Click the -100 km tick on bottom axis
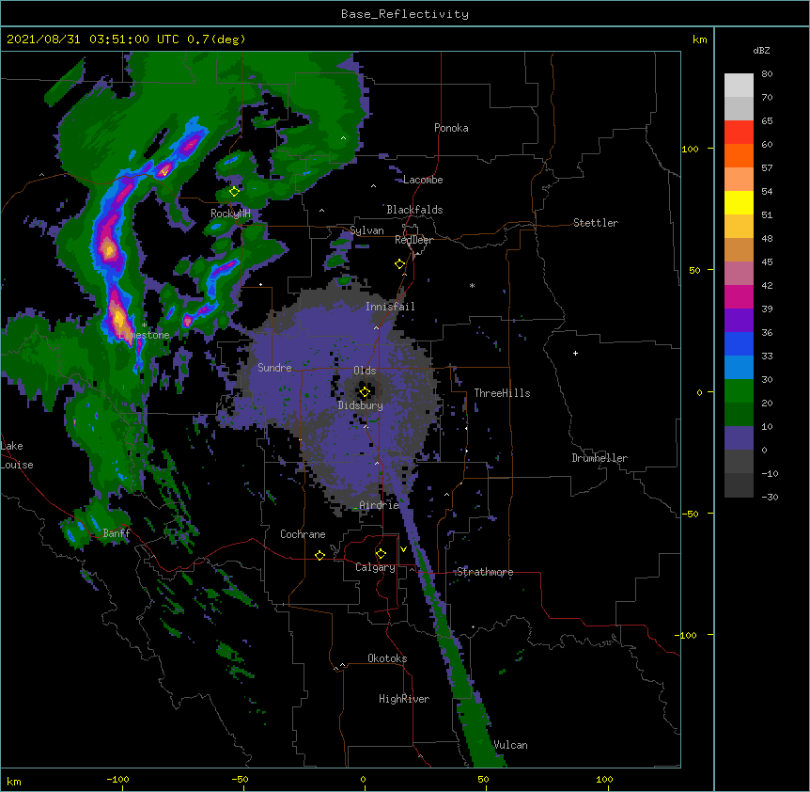Screen dimensions: 810x792 [118, 779]
